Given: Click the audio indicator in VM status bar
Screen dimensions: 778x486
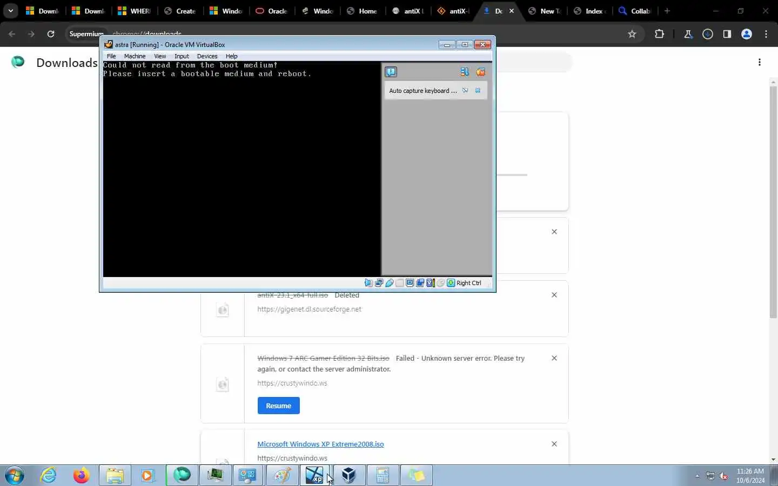Looking at the screenshot, I should tap(368, 283).
